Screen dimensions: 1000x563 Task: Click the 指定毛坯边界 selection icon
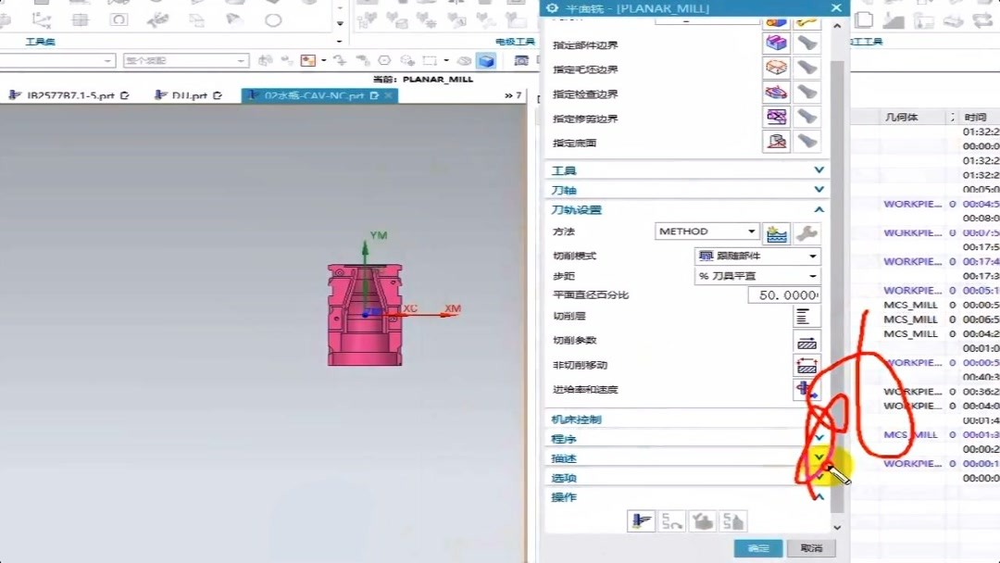point(776,67)
